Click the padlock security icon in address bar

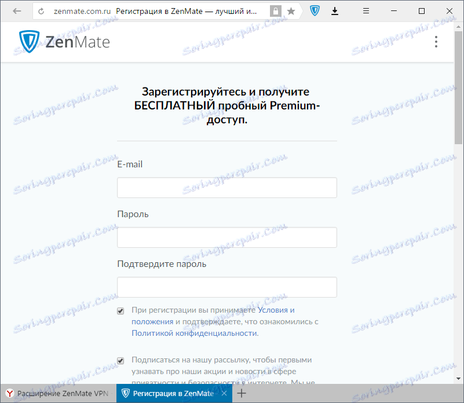pos(276,11)
